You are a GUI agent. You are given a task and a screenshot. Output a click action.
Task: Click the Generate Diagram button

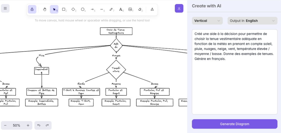(234, 124)
